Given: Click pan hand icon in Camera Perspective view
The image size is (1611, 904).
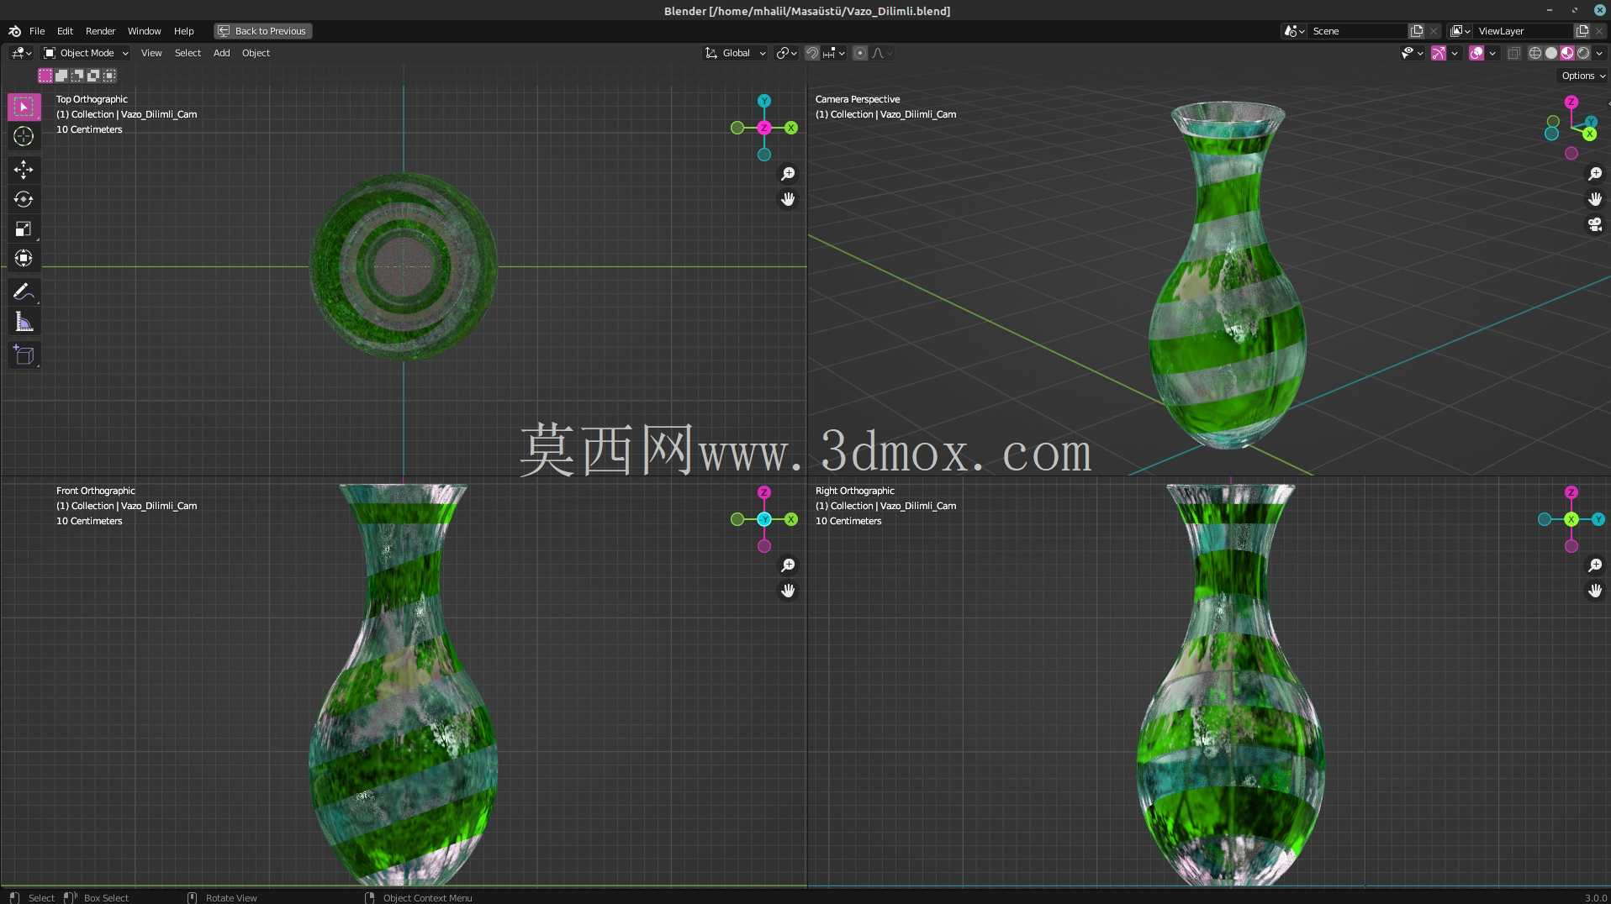Looking at the screenshot, I should (1595, 199).
